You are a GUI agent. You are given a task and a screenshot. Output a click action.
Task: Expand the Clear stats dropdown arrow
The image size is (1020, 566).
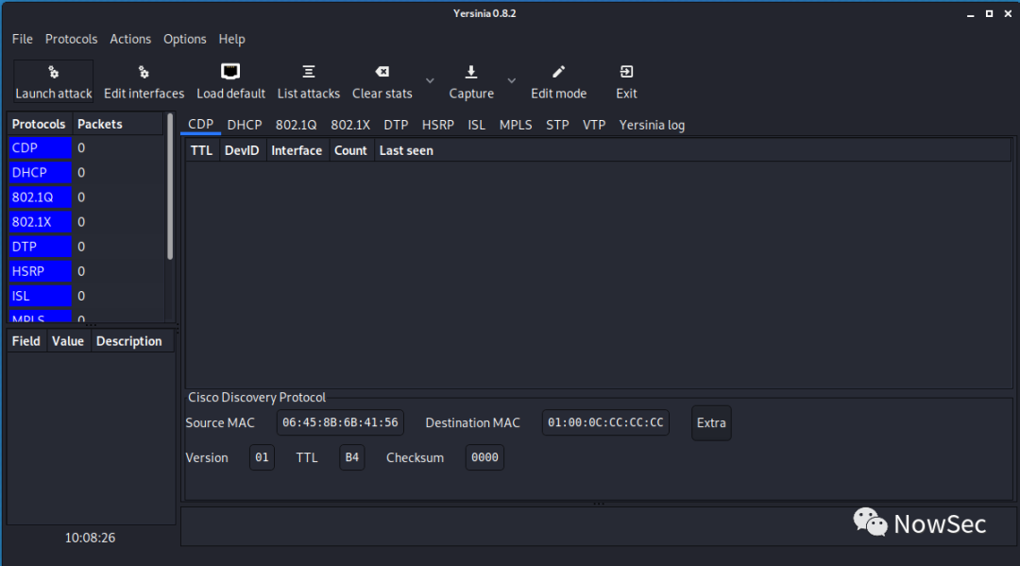click(430, 80)
